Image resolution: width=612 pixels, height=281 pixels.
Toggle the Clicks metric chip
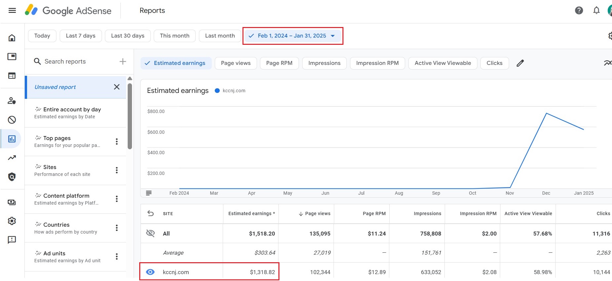click(x=495, y=63)
